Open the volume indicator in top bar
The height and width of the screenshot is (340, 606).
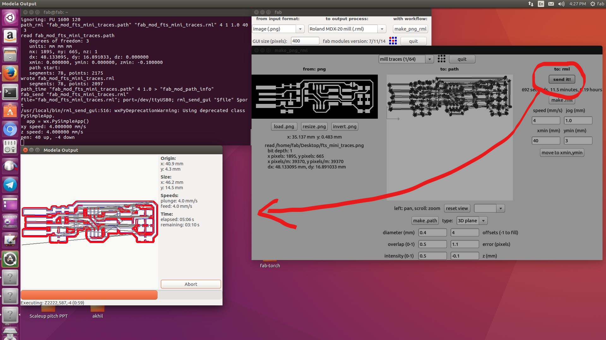(x=561, y=4)
